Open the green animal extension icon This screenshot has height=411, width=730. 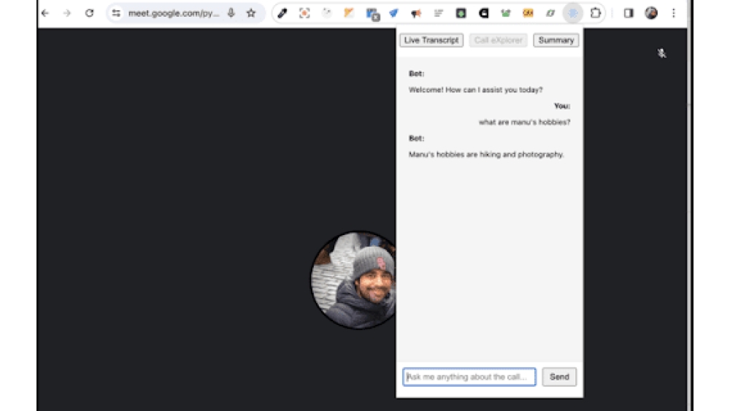[506, 13]
